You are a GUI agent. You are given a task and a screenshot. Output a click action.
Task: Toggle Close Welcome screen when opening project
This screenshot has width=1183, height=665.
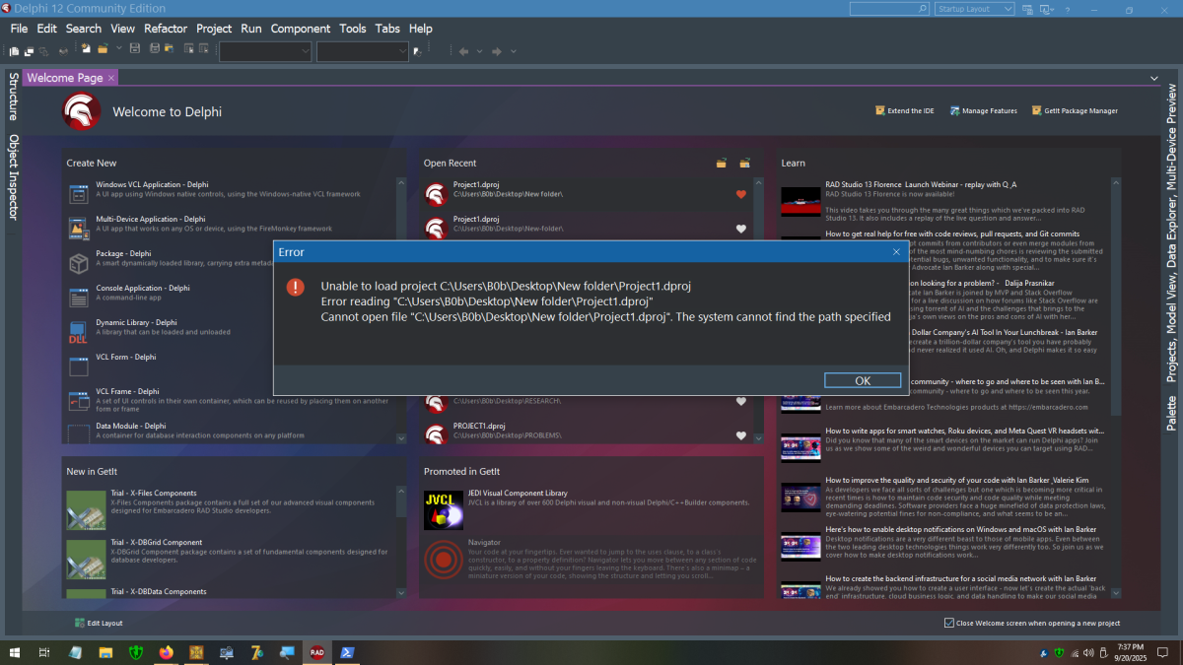(x=949, y=623)
